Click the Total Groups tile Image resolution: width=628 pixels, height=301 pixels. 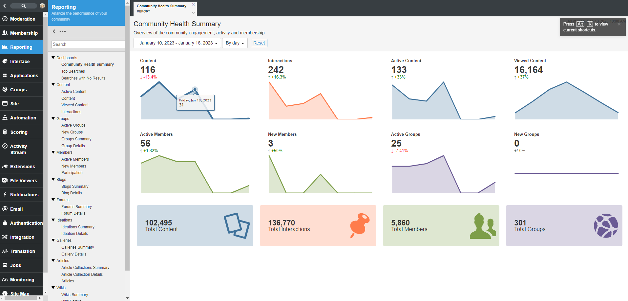tap(564, 225)
